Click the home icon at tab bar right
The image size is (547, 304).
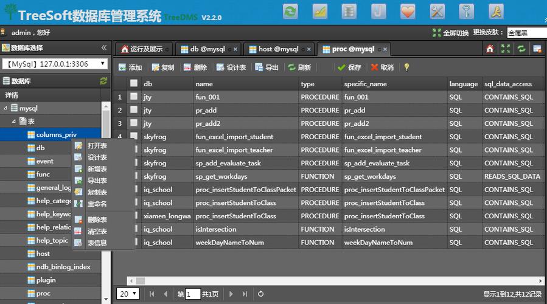490,49
